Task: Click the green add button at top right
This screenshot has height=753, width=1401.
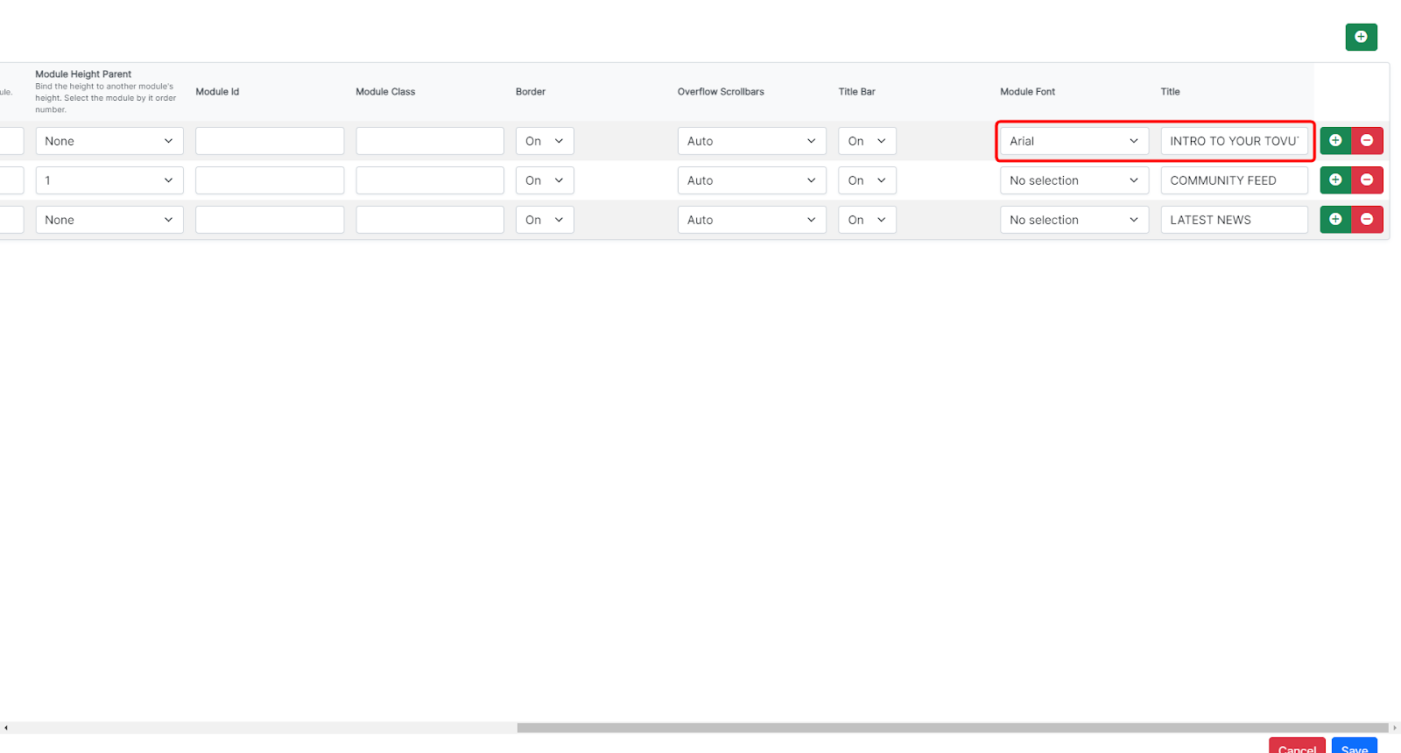Action: [1361, 37]
